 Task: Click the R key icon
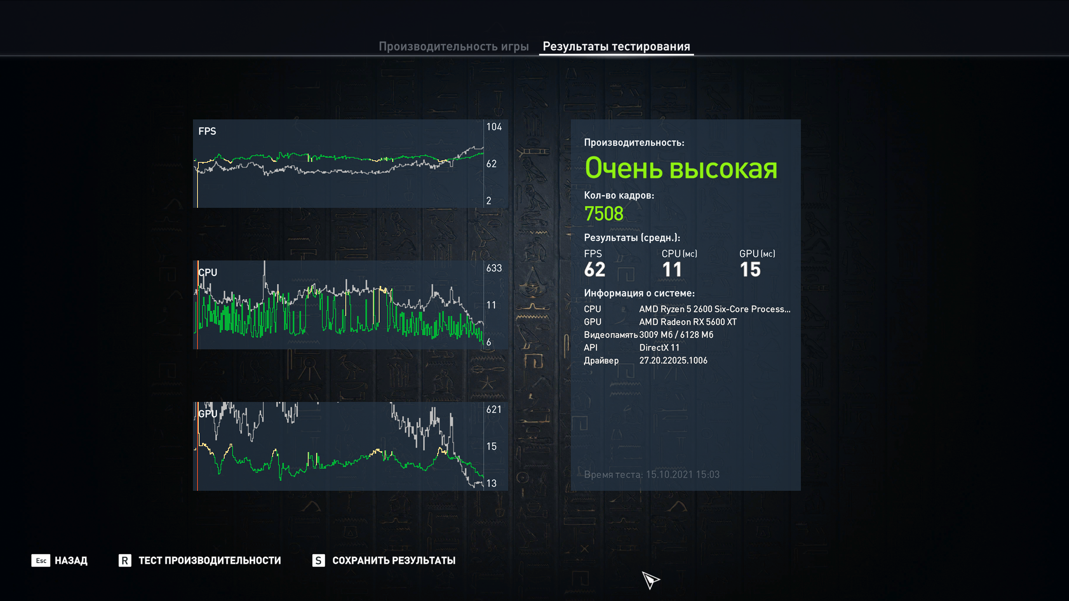pyautogui.click(x=124, y=561)
